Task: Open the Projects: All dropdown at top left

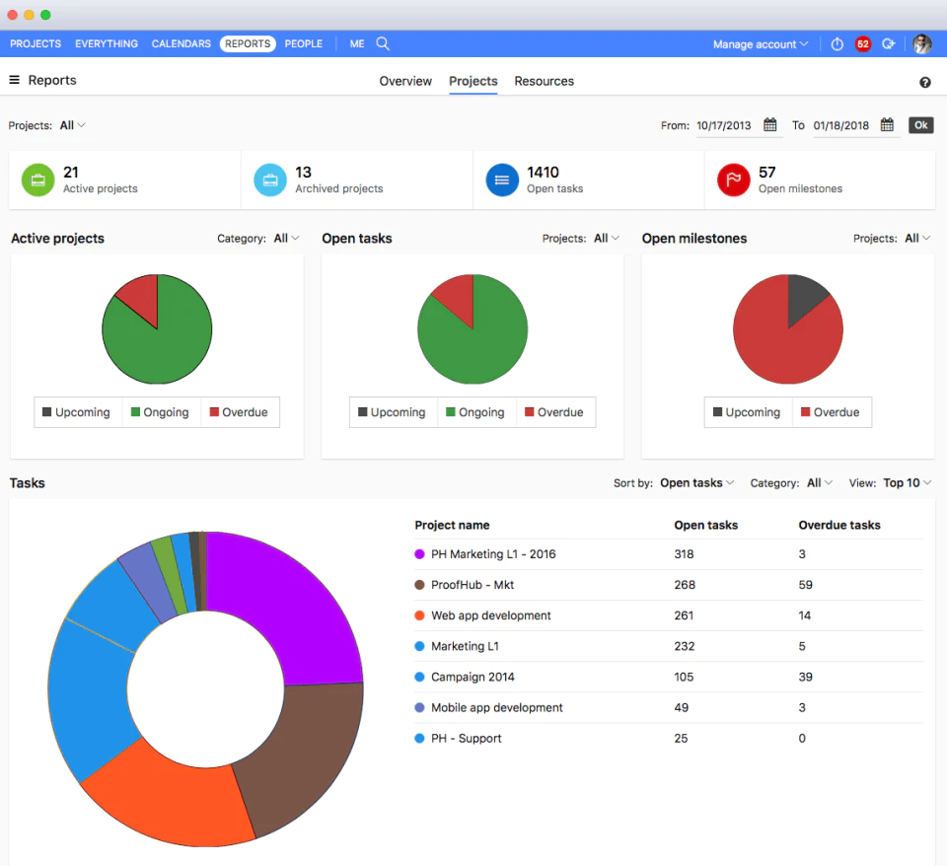Action: 69,125
